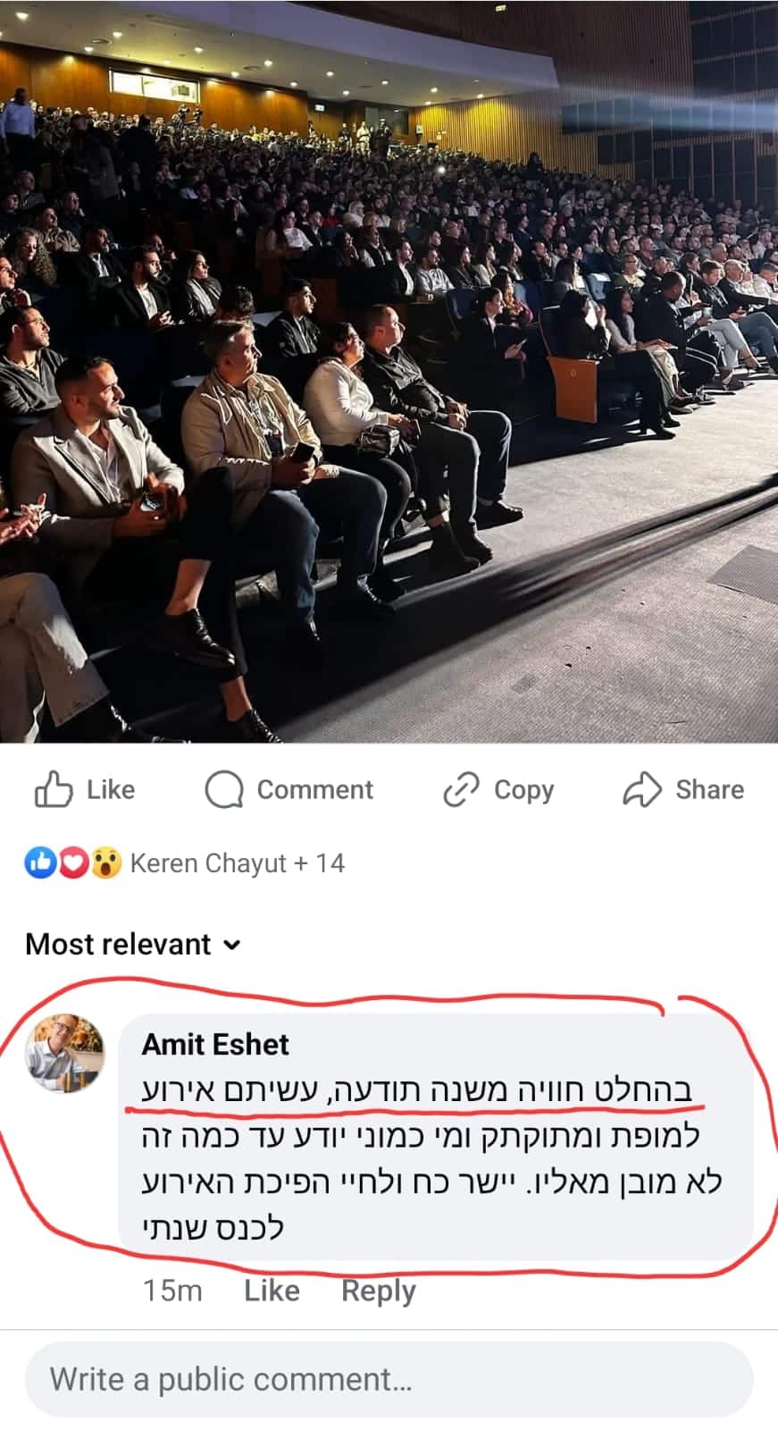Expand the Most relevant sort dropdown

[133, 944]
